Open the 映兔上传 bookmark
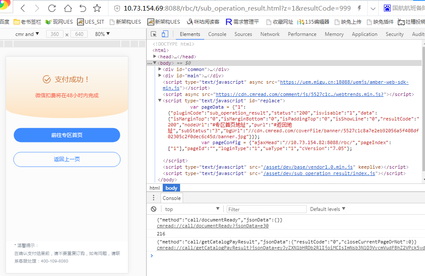The image size is (425, 276). tap(348, 22)
